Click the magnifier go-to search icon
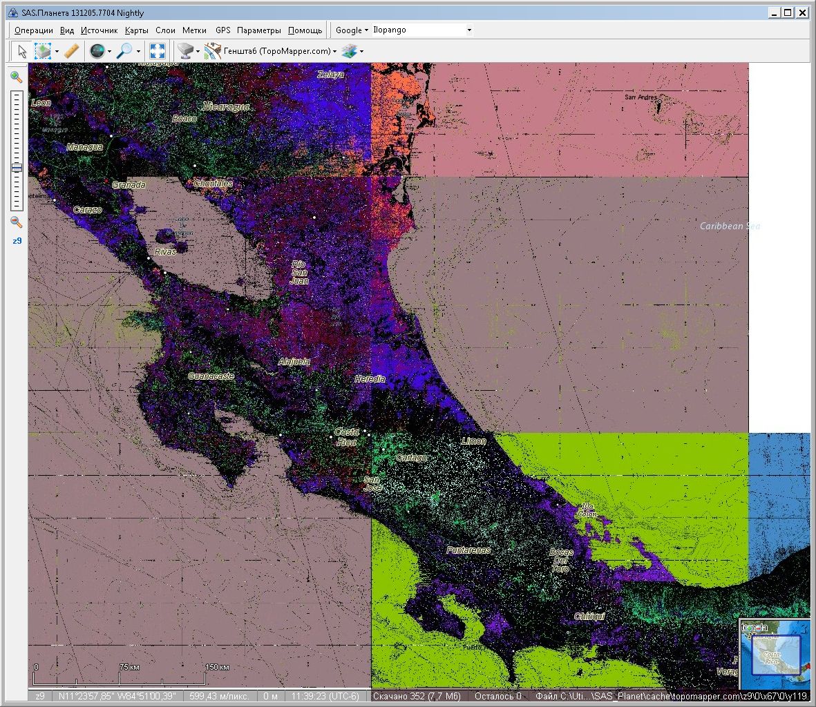The height and width of the screenshot is (707, 816). [x=124, y=51]
